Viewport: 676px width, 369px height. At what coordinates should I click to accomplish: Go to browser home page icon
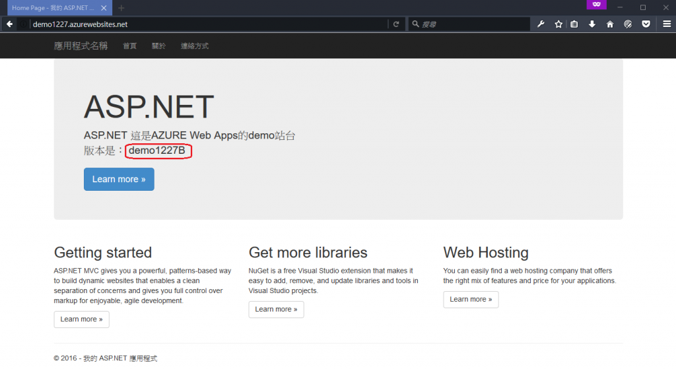pyautogui.click(x=609, y=24)
